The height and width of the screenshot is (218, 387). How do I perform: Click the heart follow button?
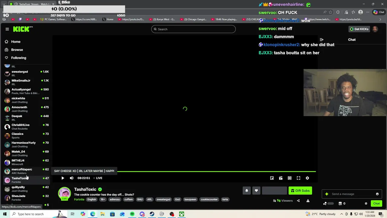click(x=256, y=190)
